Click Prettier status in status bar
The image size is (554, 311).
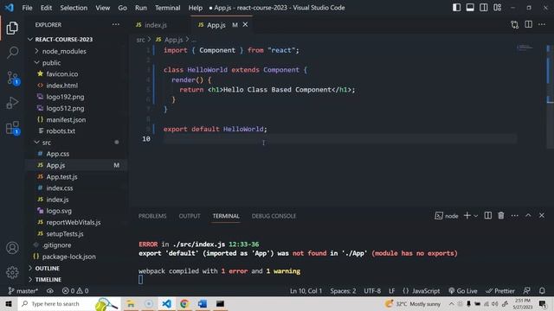pos(500,291)
